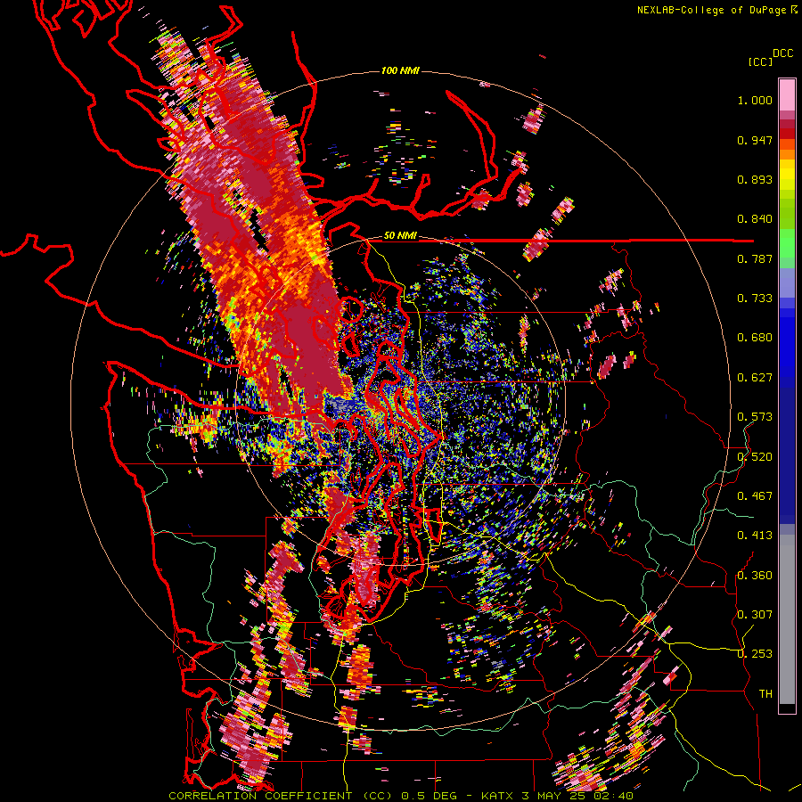
Task: Click the TH label on the color scale
Action: pyautogui.click(x=765, y=693)
